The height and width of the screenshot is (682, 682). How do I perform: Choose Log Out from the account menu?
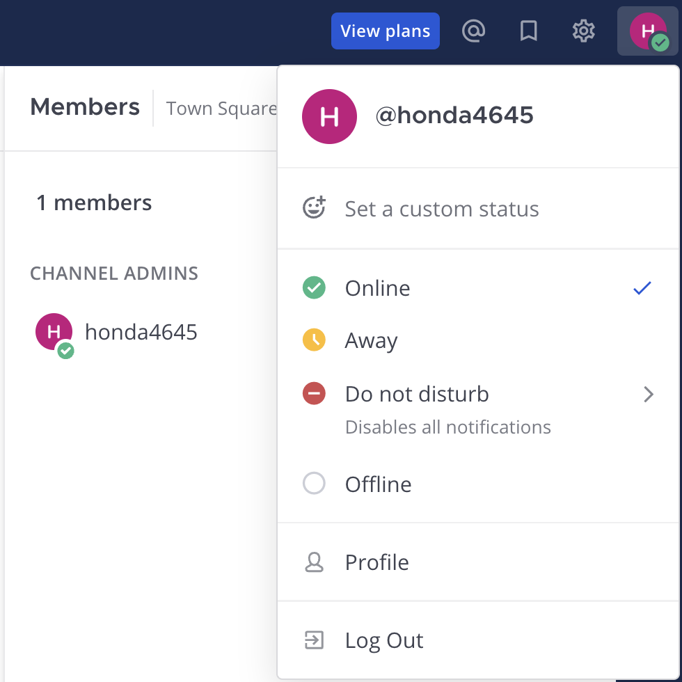click(x=383, y=640)
